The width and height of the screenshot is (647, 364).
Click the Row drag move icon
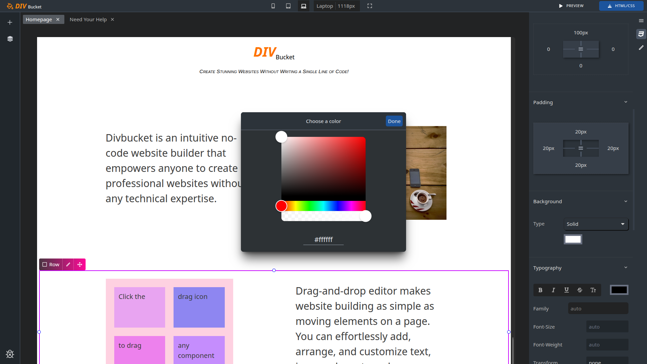(x=80, y=265)
